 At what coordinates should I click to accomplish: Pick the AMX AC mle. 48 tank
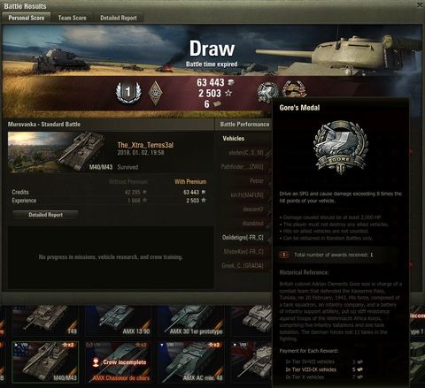pos(190,361)
